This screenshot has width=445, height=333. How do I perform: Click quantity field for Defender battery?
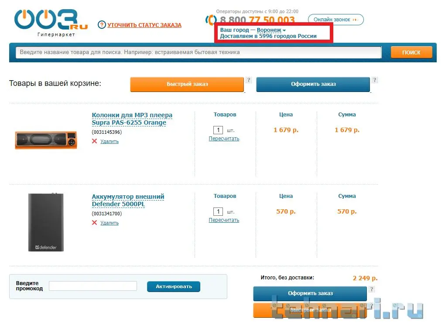click(x=218, y=211)
